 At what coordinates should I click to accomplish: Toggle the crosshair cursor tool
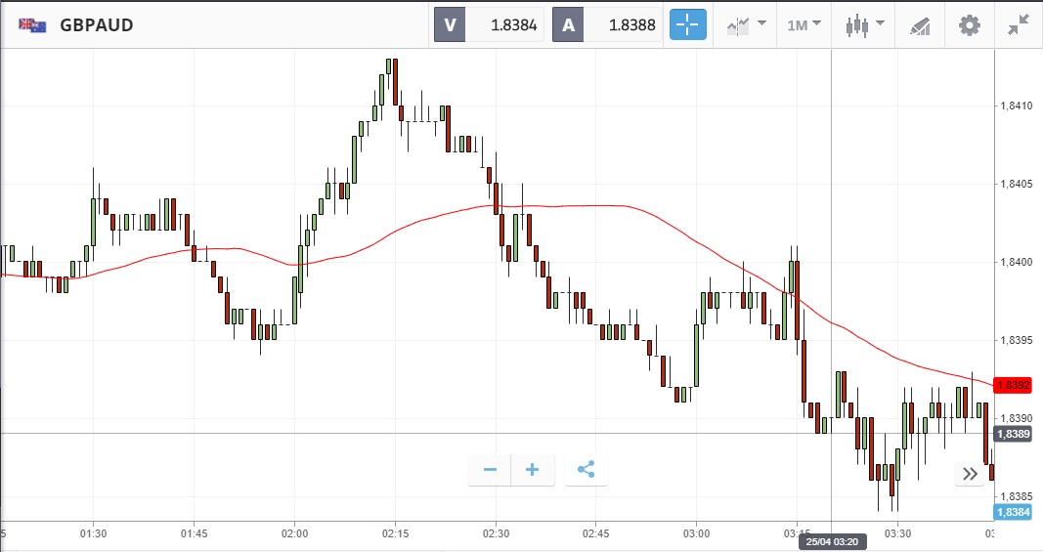click(688, 24)
